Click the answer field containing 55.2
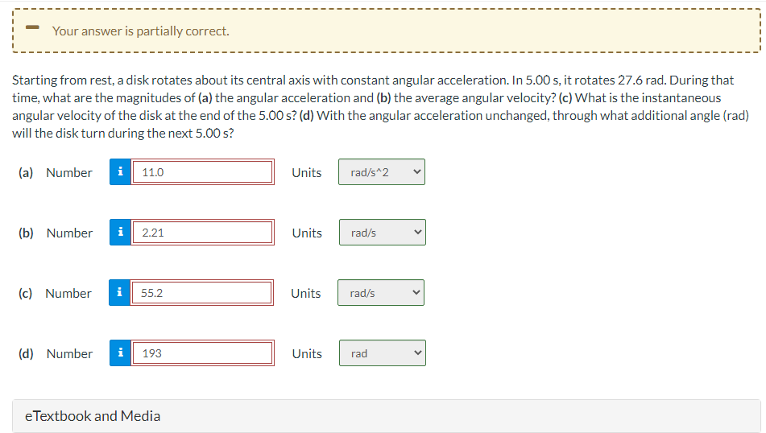Viewport: 766px width, 433px height. click(201, 292)
